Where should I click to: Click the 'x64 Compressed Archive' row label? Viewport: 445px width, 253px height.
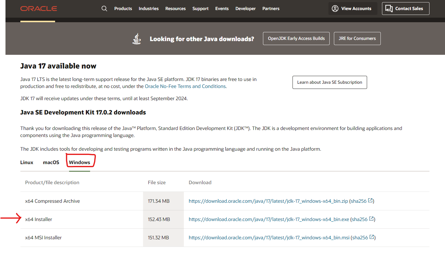click(52, 201)
